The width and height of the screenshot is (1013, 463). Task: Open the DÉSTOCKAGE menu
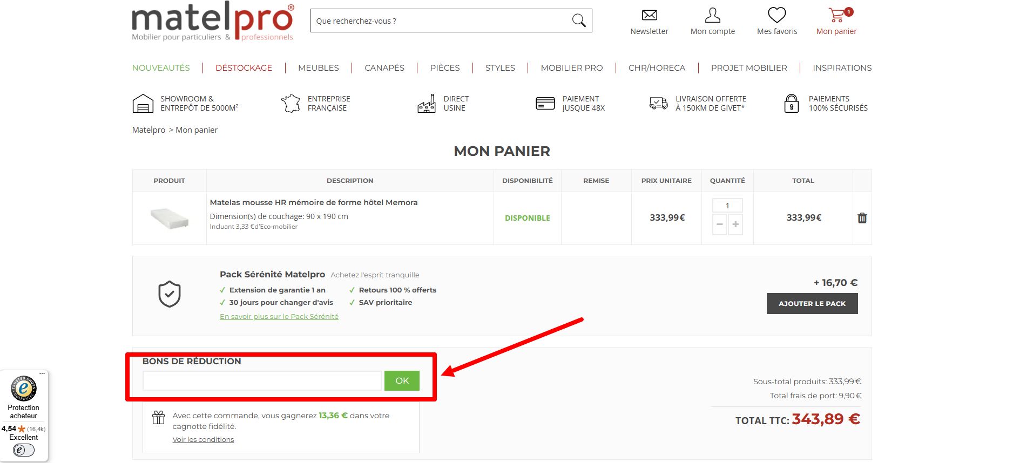pos(244,67)
